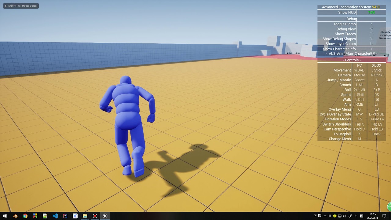Click the Shift+F1 for Mouse Cursor hint
The width and height of the screenshot is (391, 220).
click(21, 6)
